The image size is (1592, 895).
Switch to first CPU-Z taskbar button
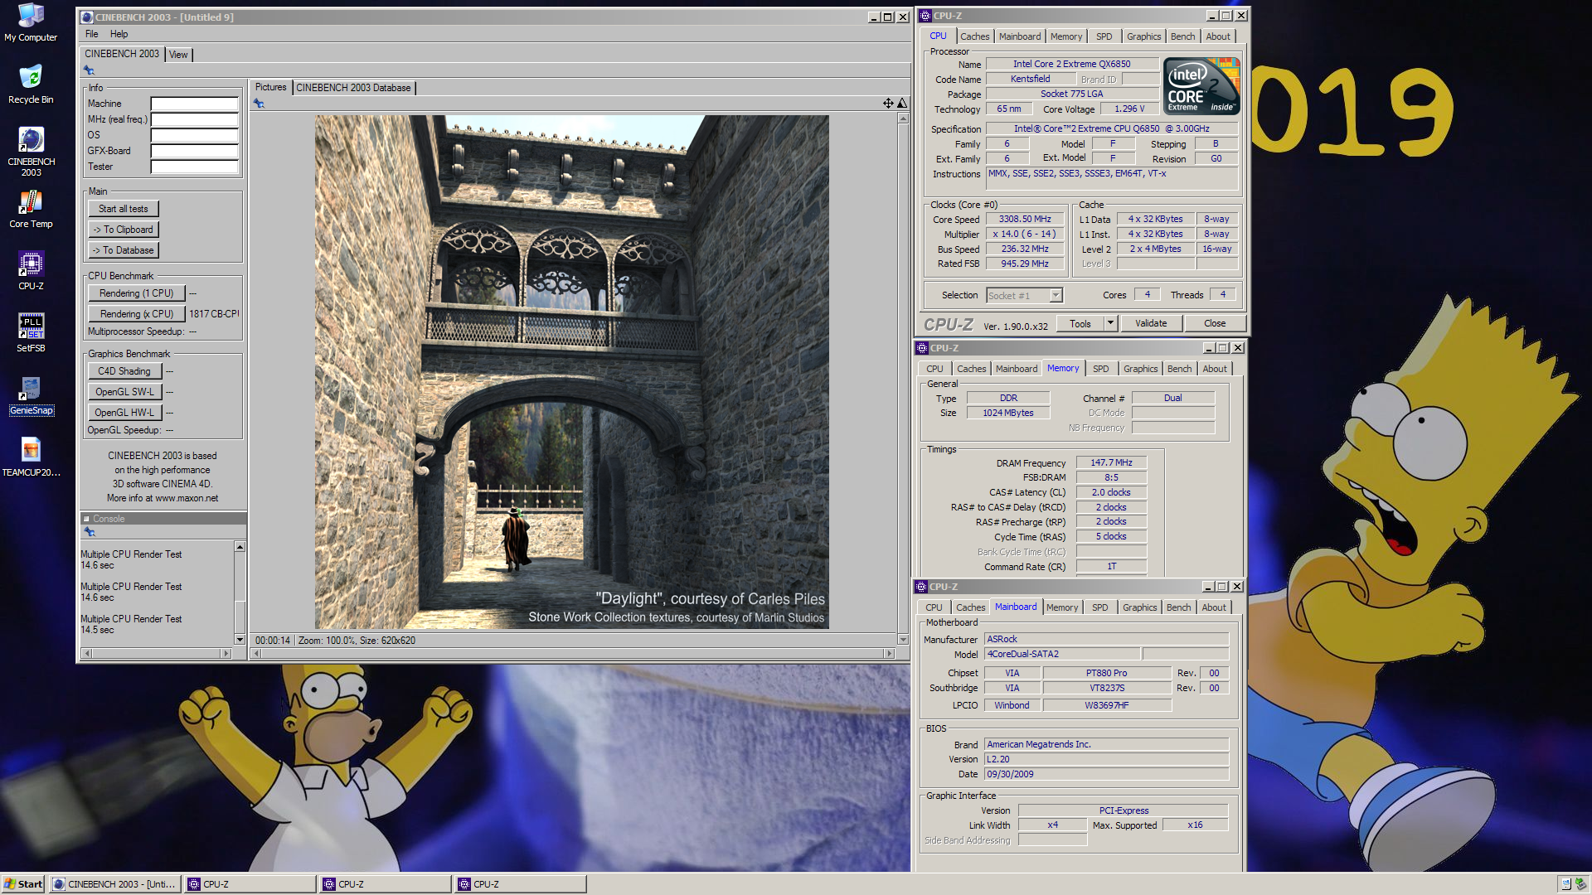click(x=250, y=884)
